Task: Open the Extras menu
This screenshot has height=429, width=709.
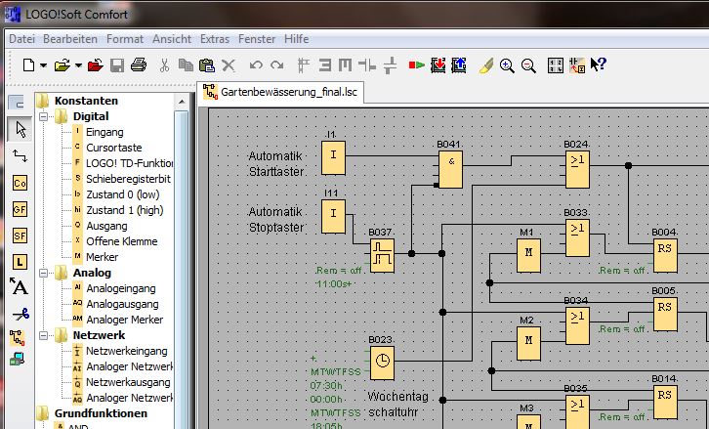Action: click(x=214, y=39)
